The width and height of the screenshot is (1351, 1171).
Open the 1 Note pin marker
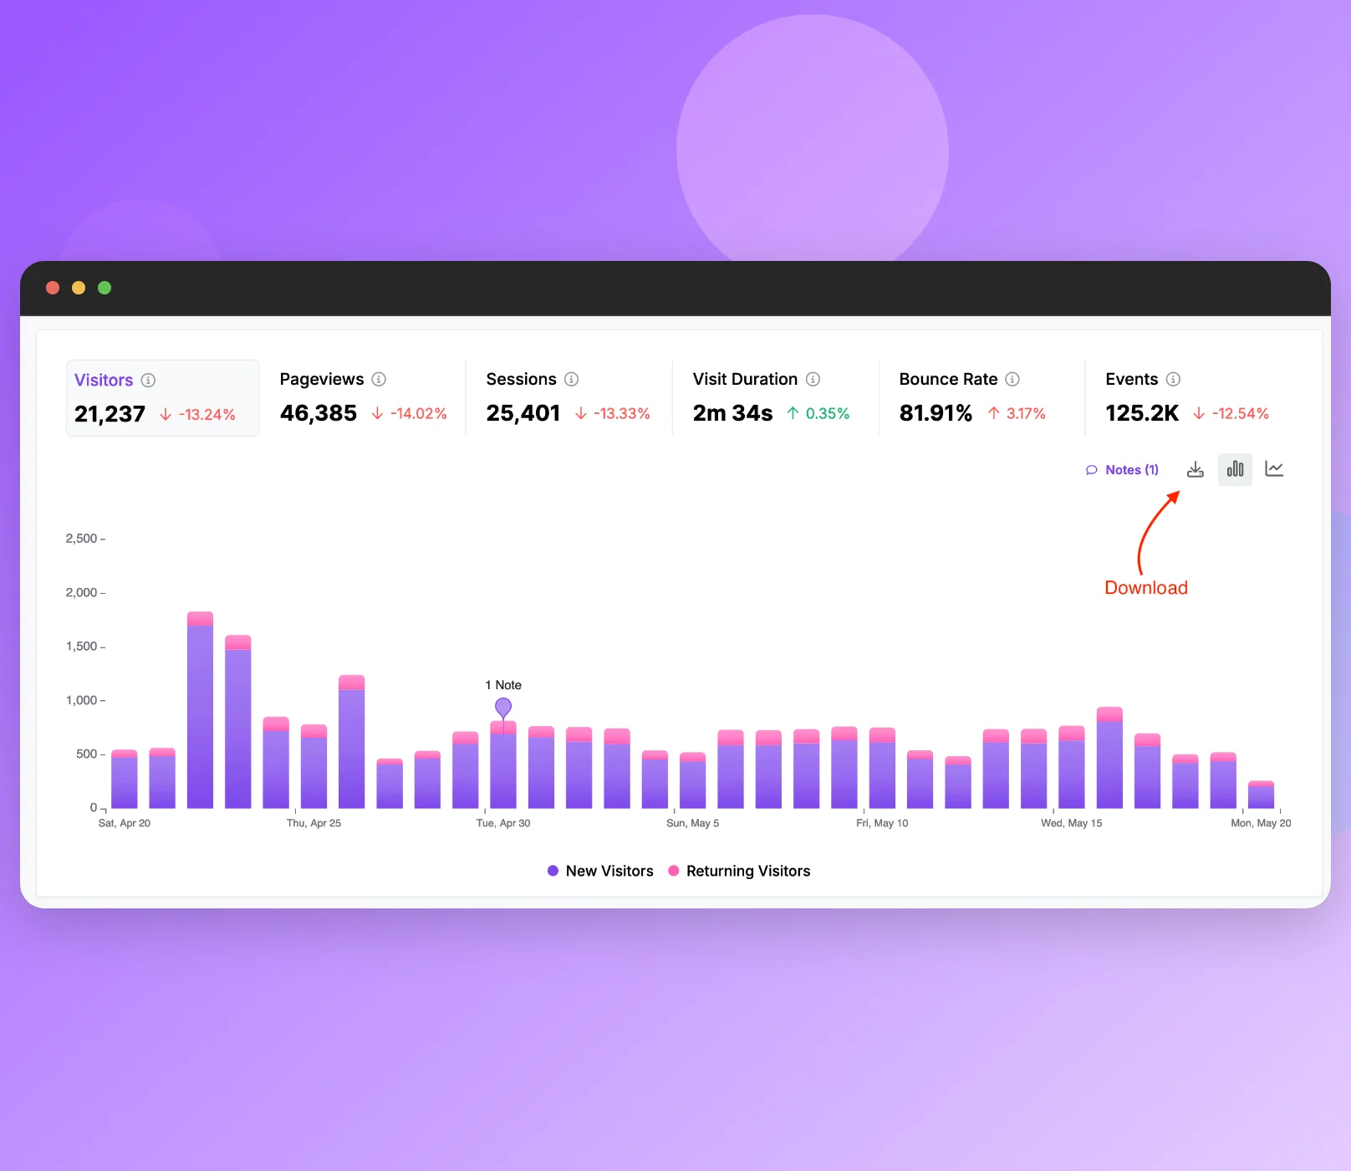click(503, 708)
